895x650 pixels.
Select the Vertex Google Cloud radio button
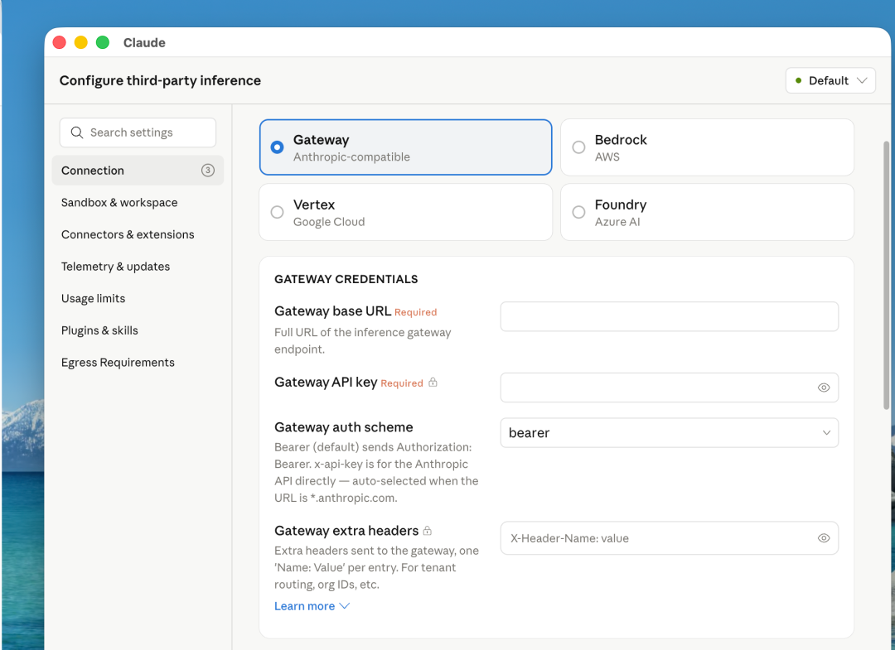[x=278, y=212]
